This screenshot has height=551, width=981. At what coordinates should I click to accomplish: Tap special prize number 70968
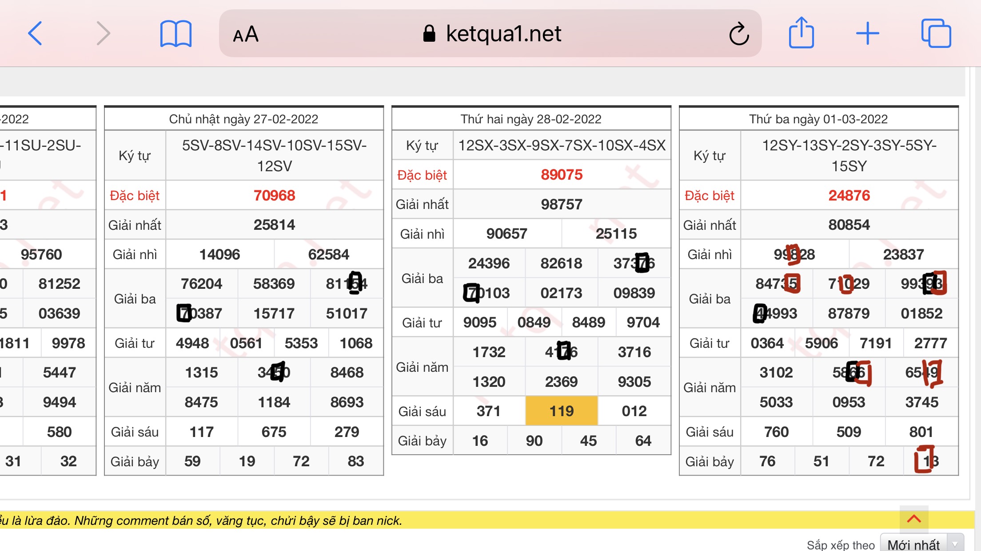274,195
